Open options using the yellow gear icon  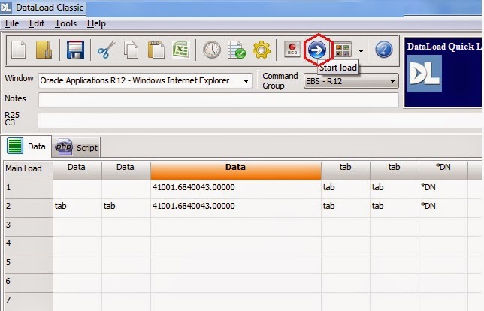point(262,50)
